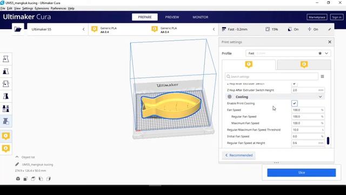The image size is (346, 195).
Task: Activate the Support Blocker tool
Action: [6, 121]
